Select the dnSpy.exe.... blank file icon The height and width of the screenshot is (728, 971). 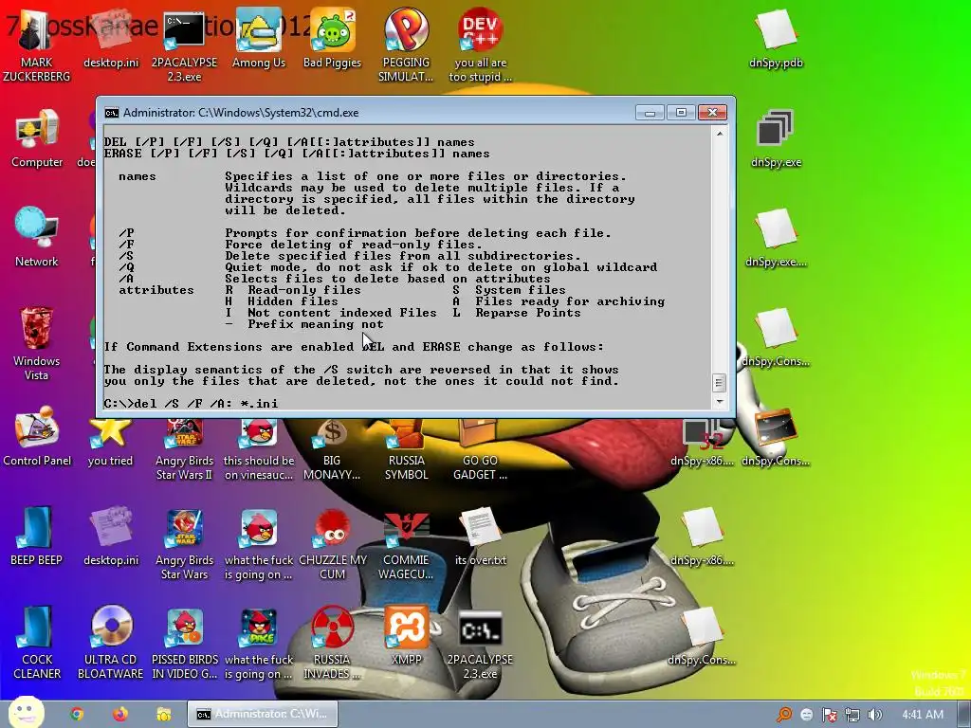pyautogui.click(x=776, y=238)
